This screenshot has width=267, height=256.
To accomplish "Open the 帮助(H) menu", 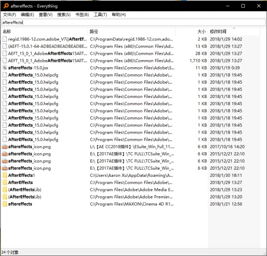I will 119,15.
